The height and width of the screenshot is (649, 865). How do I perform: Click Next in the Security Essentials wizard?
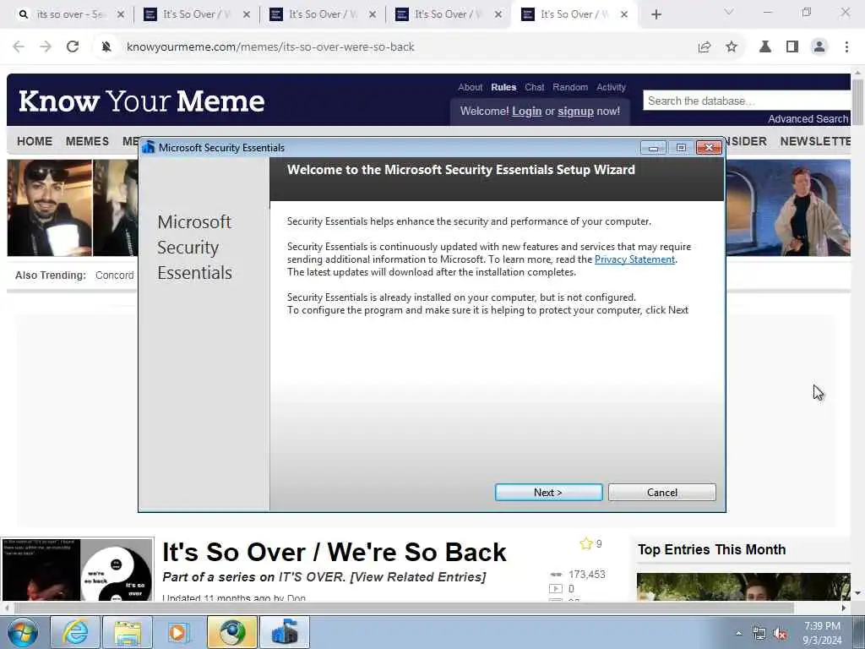point(548,493)
